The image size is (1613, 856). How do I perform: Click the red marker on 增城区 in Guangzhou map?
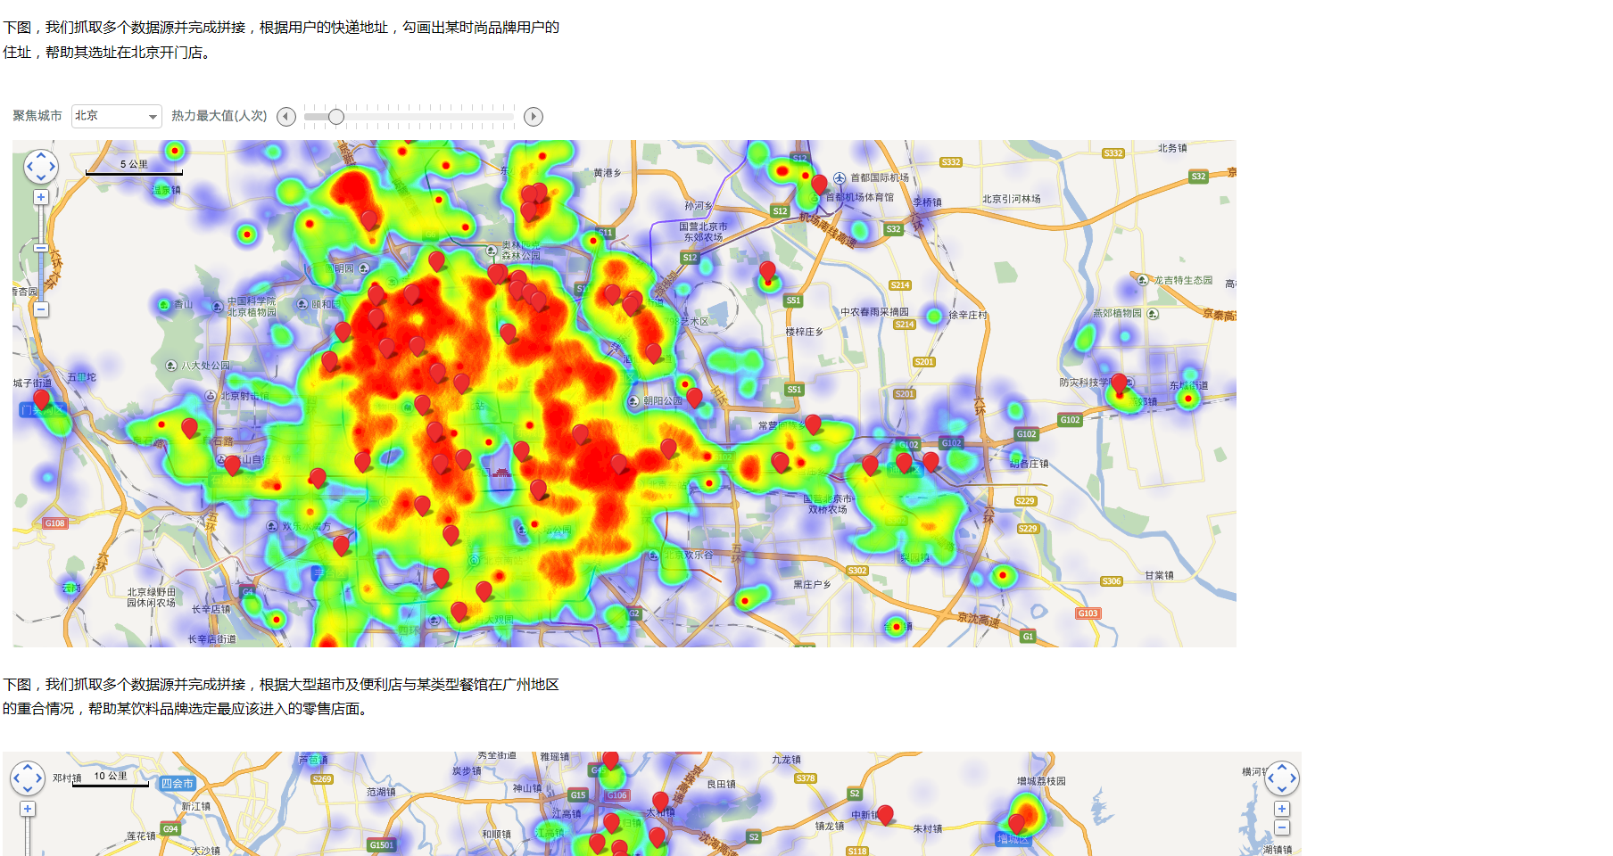tap(1016, 823)
